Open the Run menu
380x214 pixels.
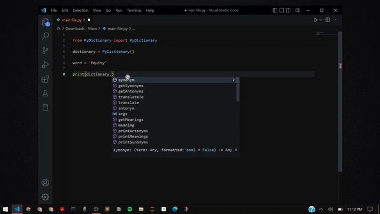coord(119,10)
